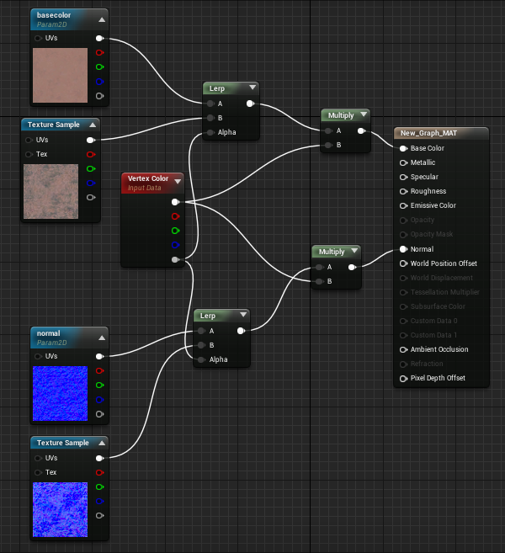Click Vertex Color's green channel output pin
Screen dimensions: 505x553
[x=175, y=231]
